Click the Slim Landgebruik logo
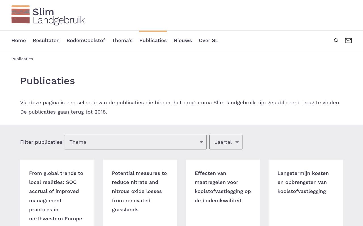The height and width of the screenshot is (226, 363). tap(48, 15)
